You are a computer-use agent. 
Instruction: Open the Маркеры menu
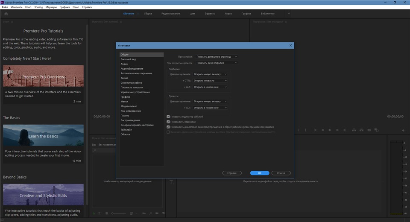coord(51,7)
